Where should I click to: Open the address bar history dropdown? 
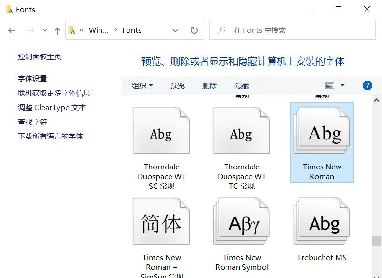pos(175,30)
